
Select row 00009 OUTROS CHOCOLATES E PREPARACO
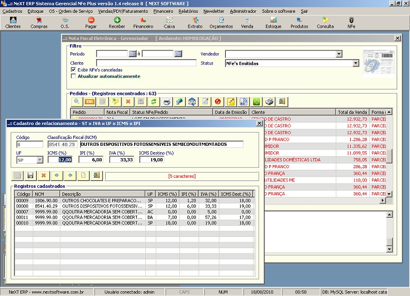coord(134,201)
